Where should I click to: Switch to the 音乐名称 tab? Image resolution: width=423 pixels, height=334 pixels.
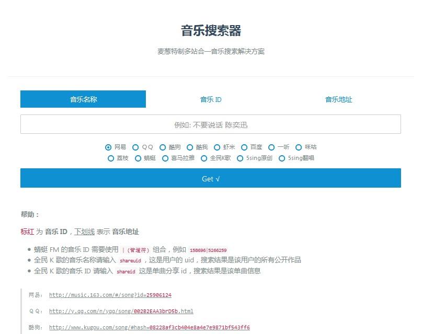point(83,99)
